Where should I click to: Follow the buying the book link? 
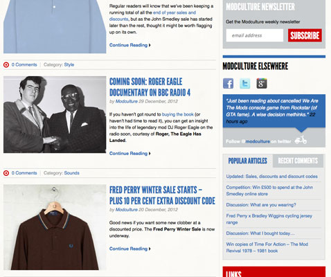[178, 114]
